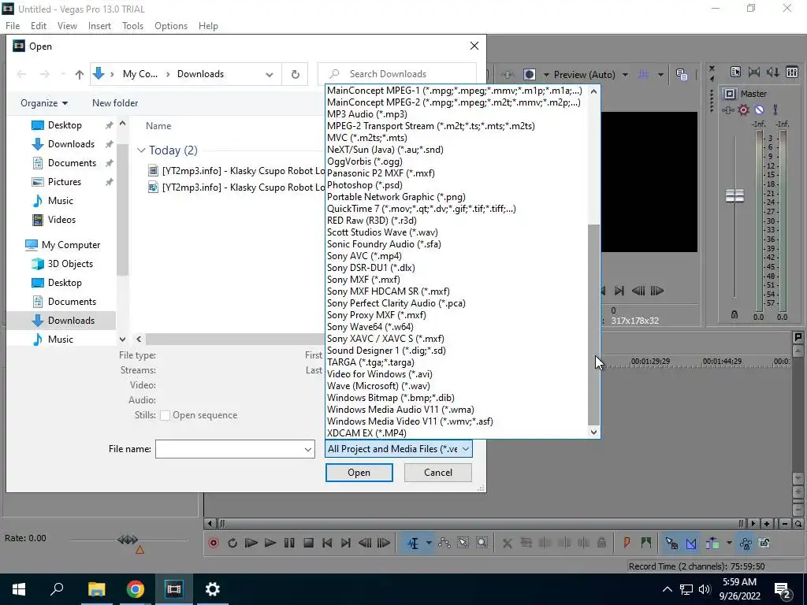The height and width of the screenshot is (605, 807).
Task: Open the Windows Start menu
Action: [x=19, y=589]
